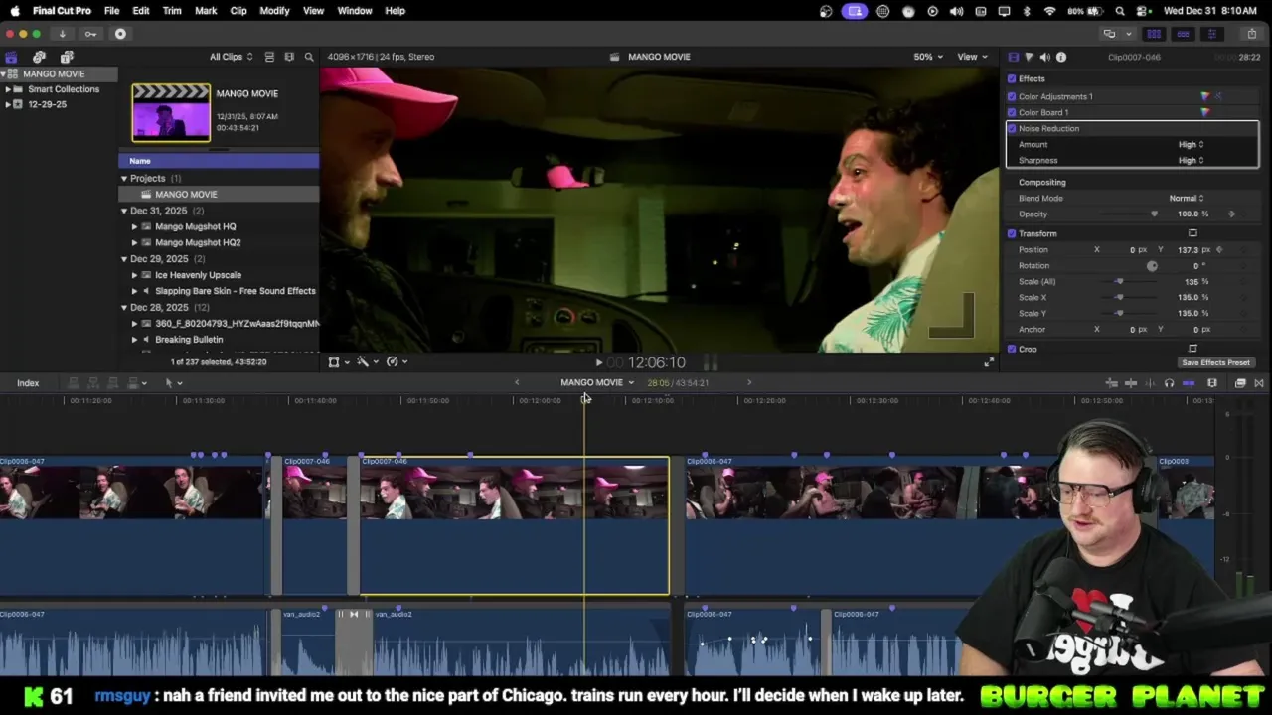The image size is (1272, 715).
Task: Click the Index button
Action: point(28,383)
